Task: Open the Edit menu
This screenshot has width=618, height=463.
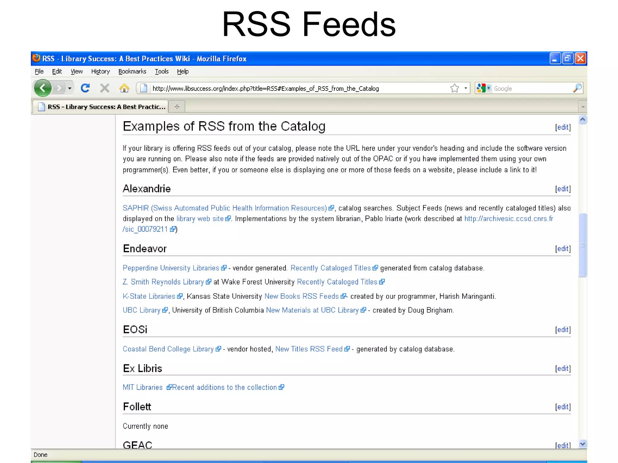Action: 57,71
